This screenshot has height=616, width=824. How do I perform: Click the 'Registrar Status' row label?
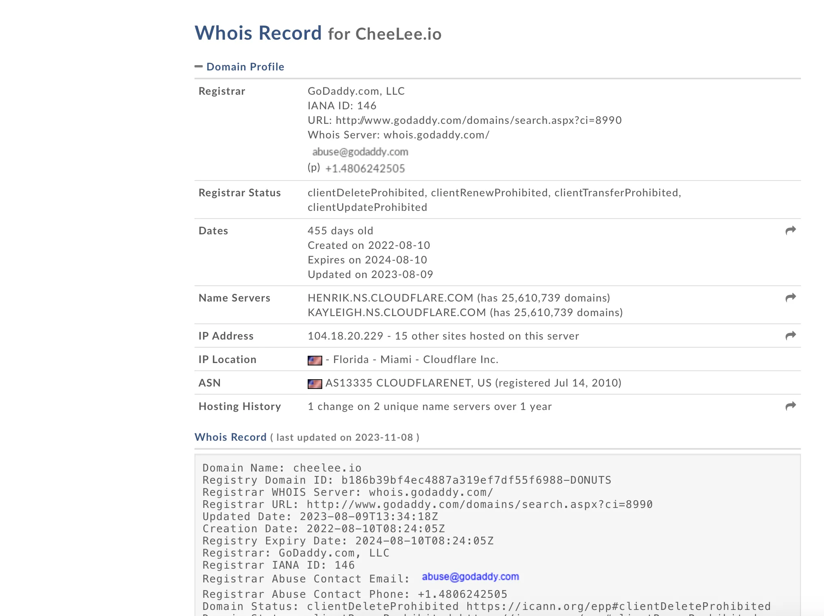click(x=240, y=193)
